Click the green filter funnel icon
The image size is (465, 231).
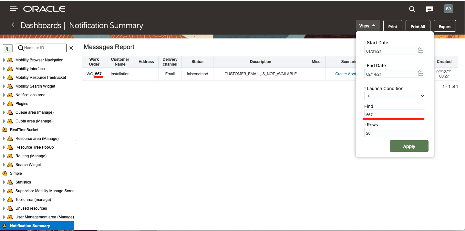coord(8,48)
